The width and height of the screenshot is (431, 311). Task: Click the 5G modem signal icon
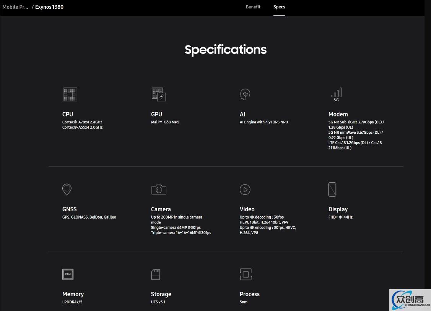337,95
